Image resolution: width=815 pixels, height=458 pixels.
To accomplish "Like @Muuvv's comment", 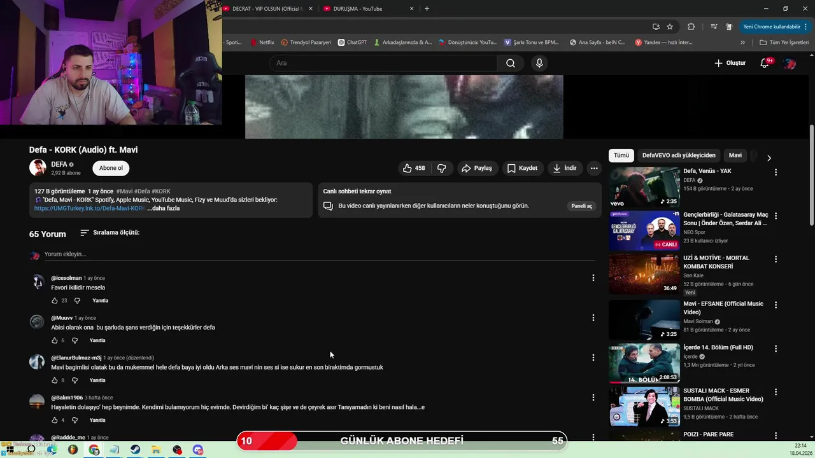I will [x=55, y=340].
